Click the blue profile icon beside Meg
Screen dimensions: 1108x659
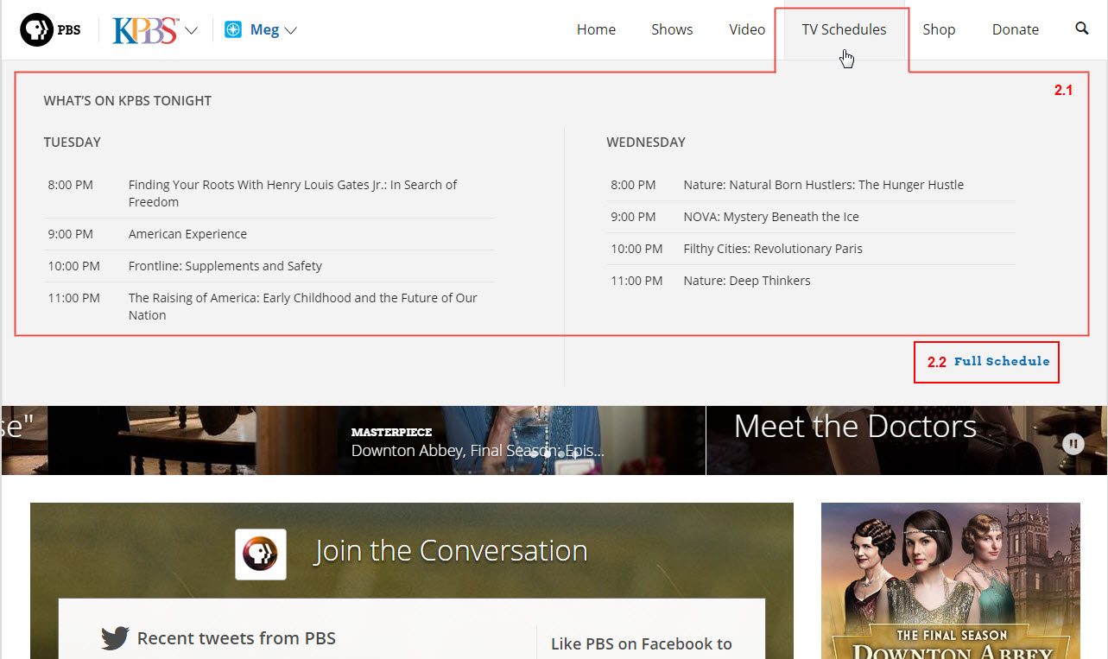click(233, 30)
